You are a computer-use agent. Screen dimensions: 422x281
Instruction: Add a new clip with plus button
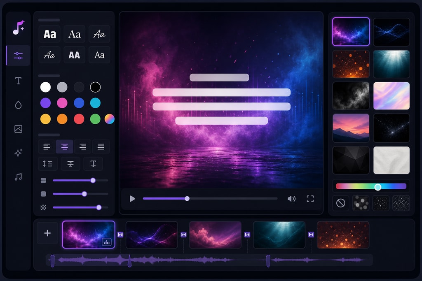(47, 233)
